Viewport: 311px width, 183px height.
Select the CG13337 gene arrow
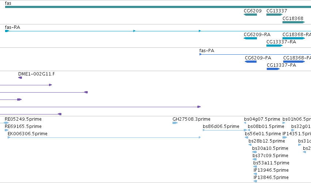tap(274, 15)
